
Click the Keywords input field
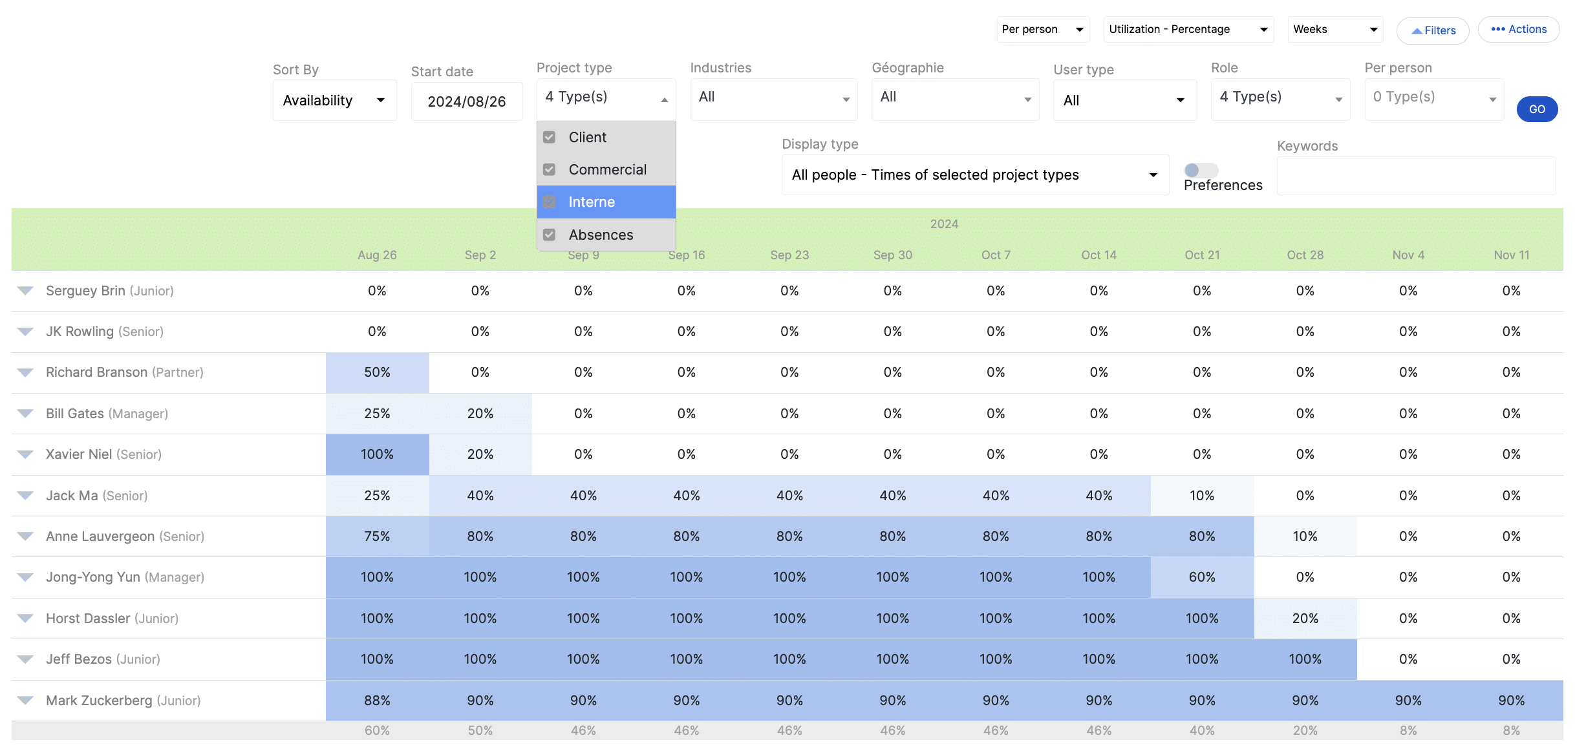[x=1415, y=176]
